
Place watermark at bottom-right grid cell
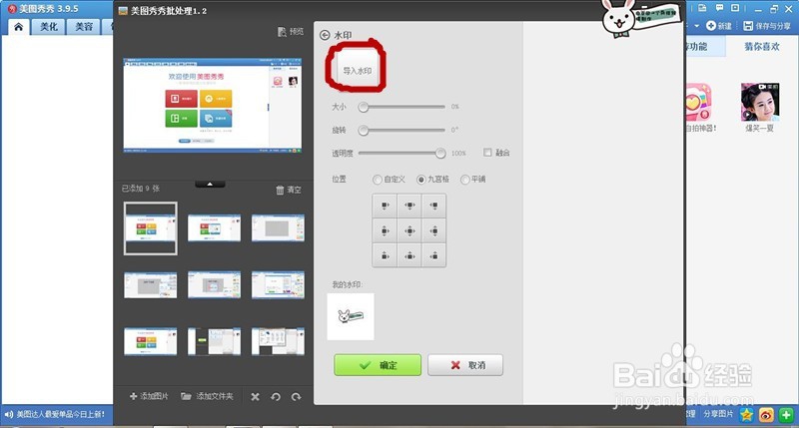click(433, 255)
